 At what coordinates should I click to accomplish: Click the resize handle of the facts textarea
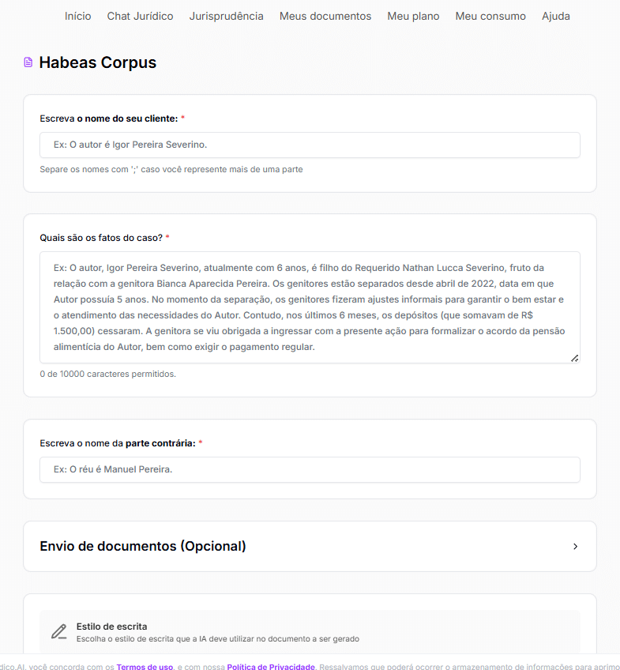(x=574, y=358)
